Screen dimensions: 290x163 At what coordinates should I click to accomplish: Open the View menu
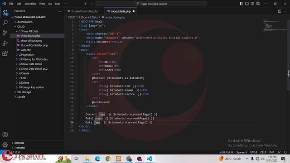(42, 4)
